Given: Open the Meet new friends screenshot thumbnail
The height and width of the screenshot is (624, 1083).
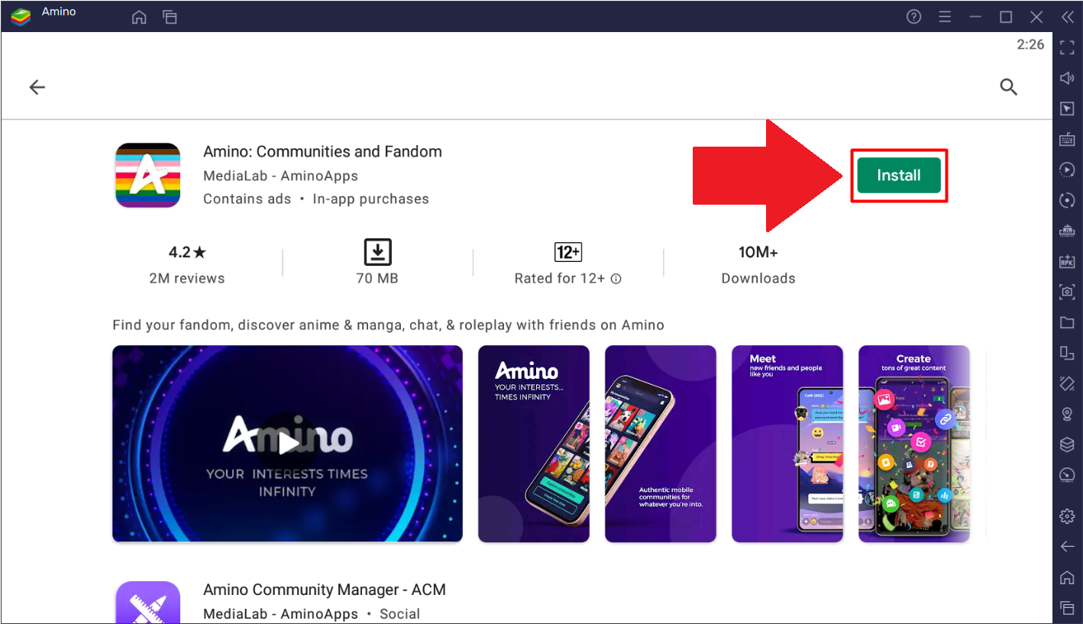Looking at the screenshot, I should tap(787, 444).
